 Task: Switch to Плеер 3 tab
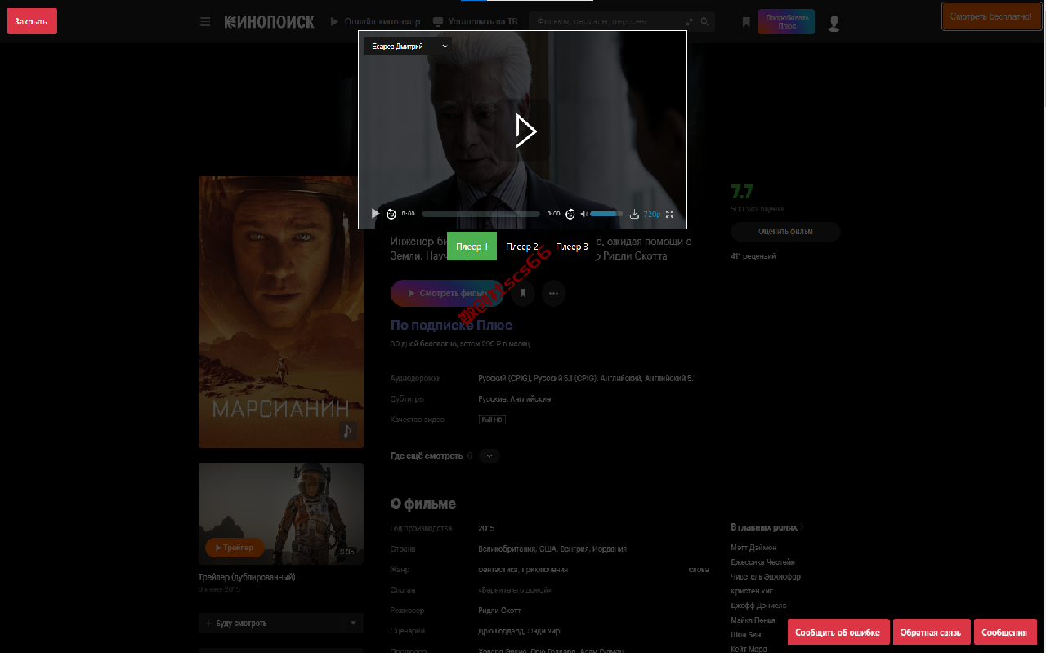(x=572, y=247)
